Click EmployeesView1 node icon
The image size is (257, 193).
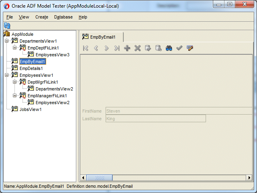point(14,75)
